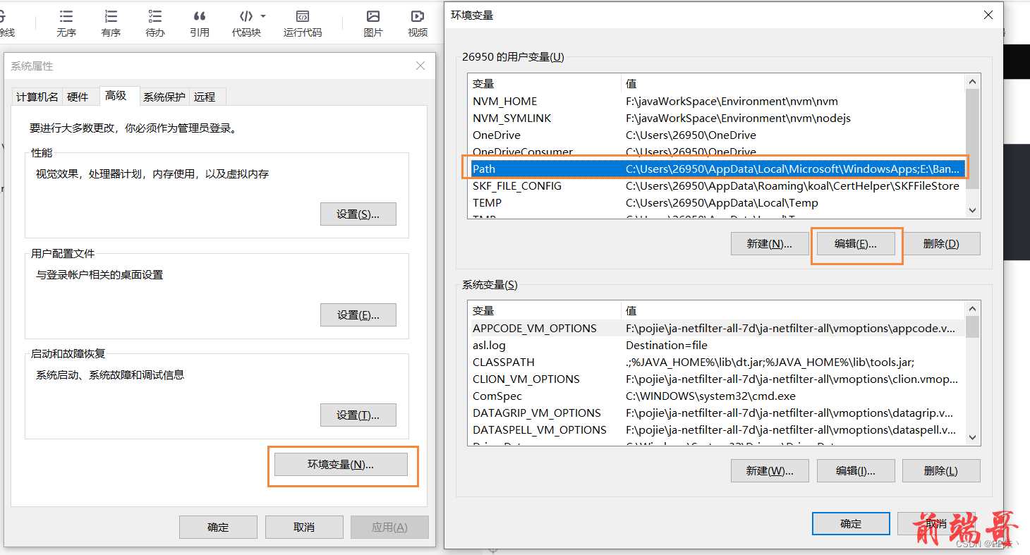The image size is (1030, 555).
Task: Click 确定 in 环境变量 dialog
Action: coord(851,523)
